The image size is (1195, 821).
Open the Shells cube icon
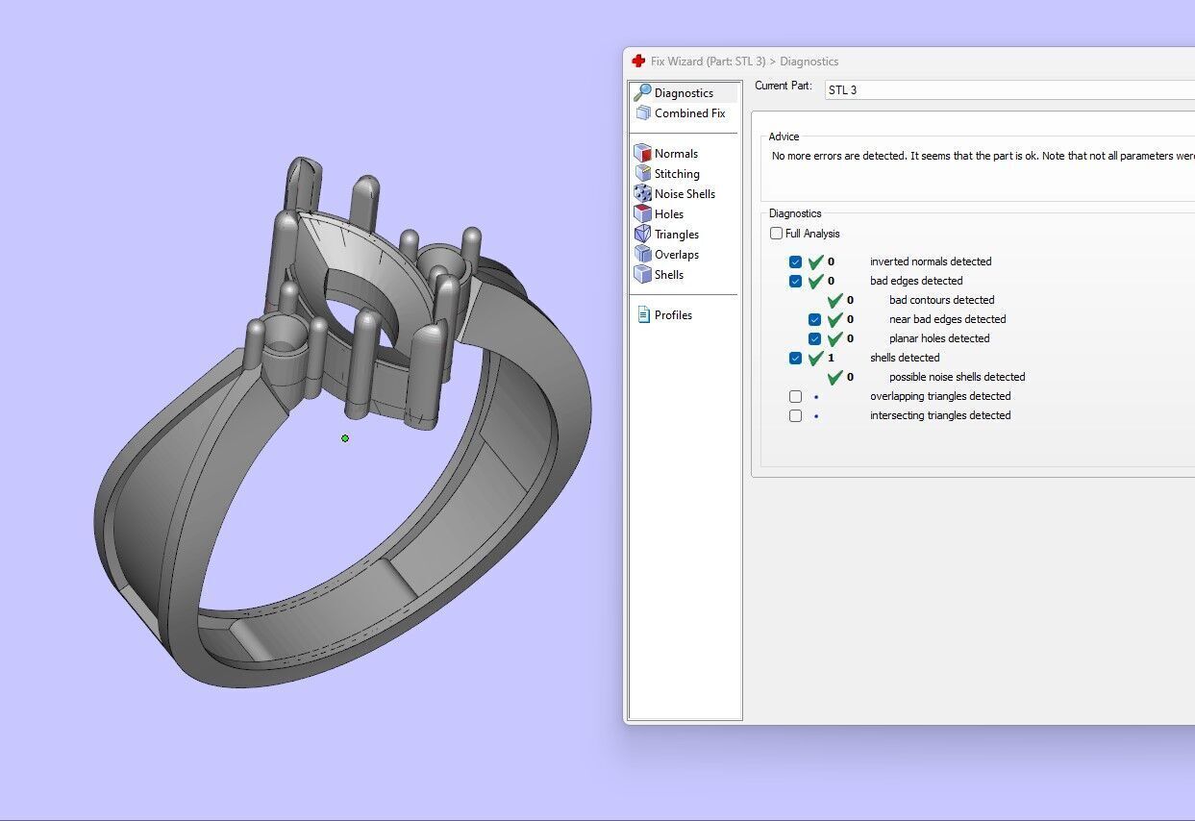[642, 275]
